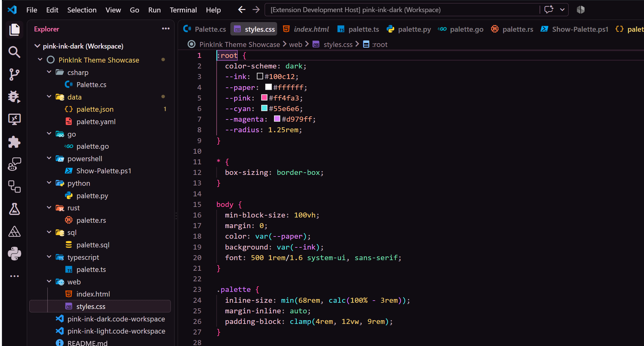Open the Search view icon
This screenshot has width=644, height=346.
(x=14, y=52)
